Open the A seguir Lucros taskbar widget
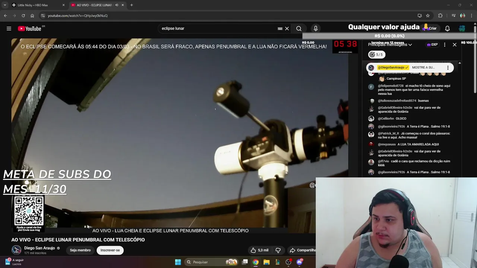Screen dimensions: 477x268 coord(14,262)
